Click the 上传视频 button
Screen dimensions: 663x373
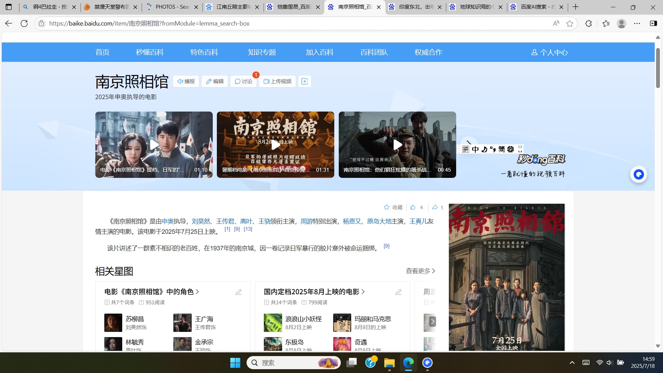coord(278,81)
